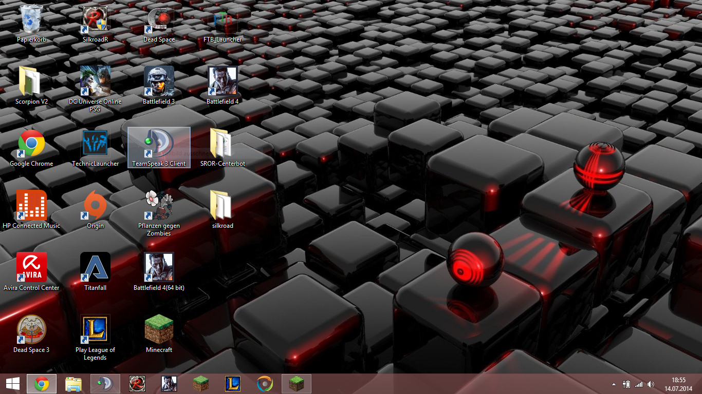The height and width of the screenshot is (394, 702).
Task: Click the volume speaker icon in the tray
Action: click(x=651, y=384)
